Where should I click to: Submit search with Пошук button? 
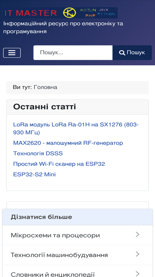(132, 53)
